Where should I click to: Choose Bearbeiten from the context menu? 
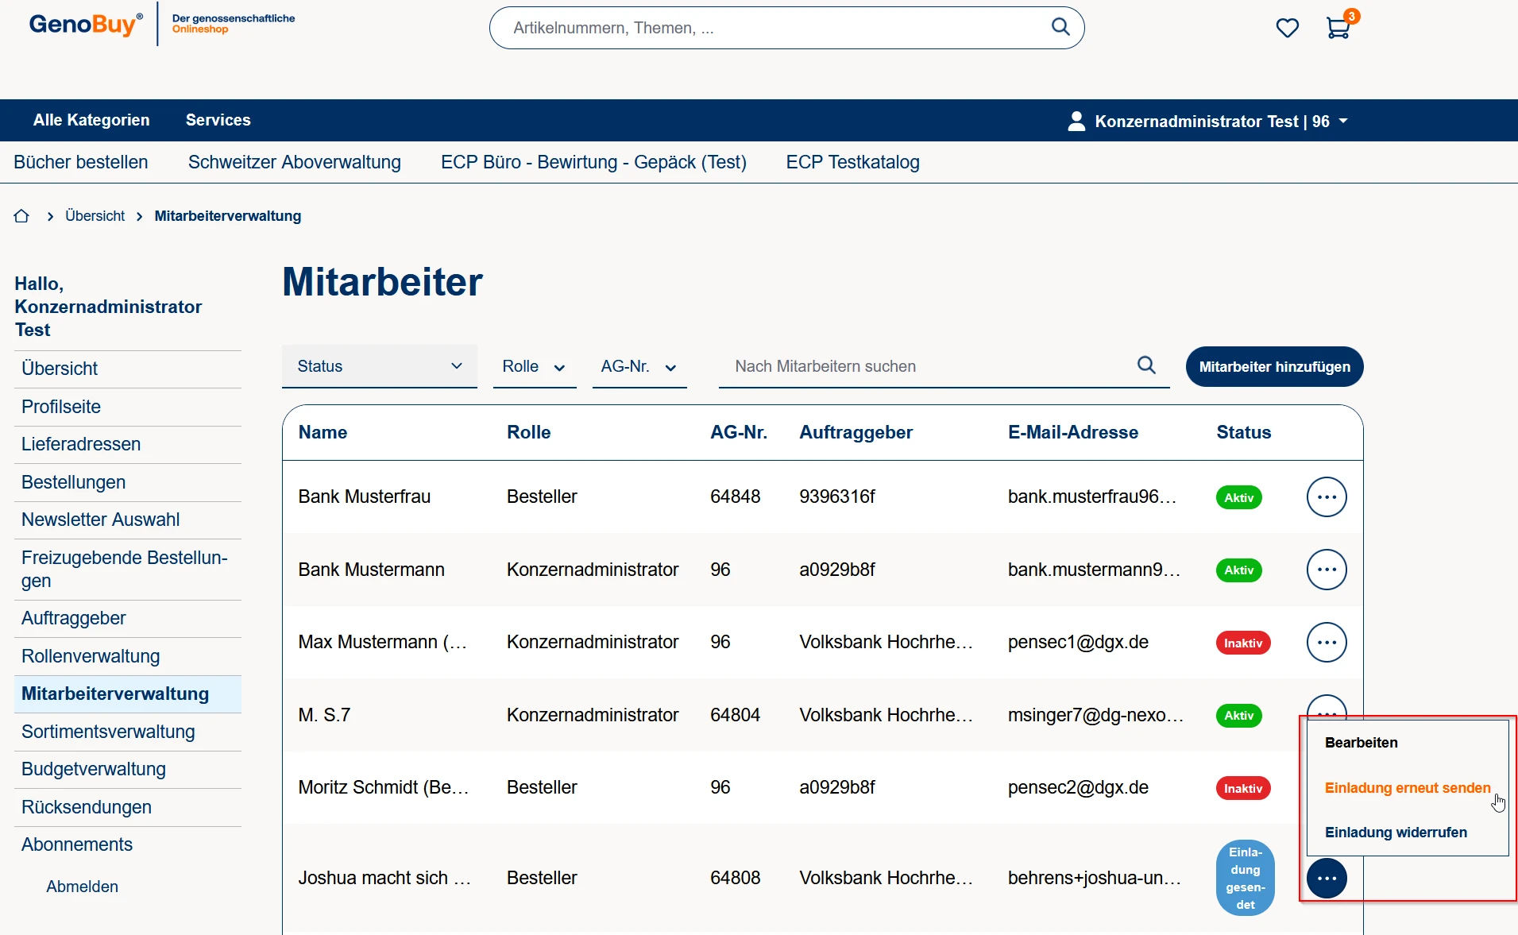[1361, 743]
